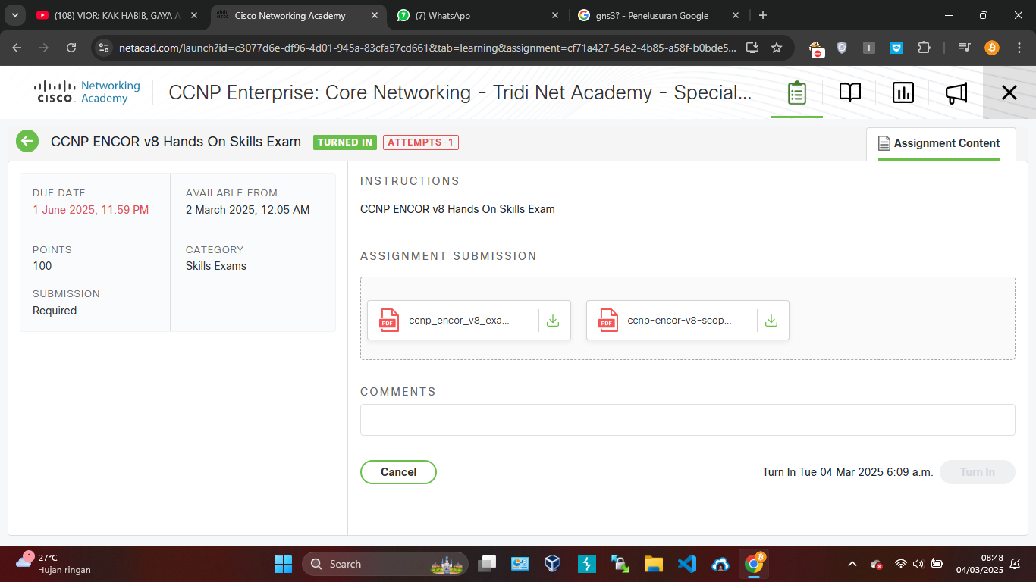The image size is (1036, 582).
Task: Close the Cisco Networking Academy tab
Action: (x=375, y=15)
